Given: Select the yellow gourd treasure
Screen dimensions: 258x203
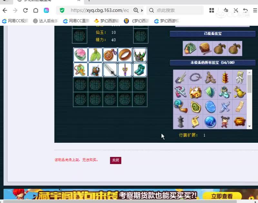Looking at the screenshot, I should tap(239, 92).
